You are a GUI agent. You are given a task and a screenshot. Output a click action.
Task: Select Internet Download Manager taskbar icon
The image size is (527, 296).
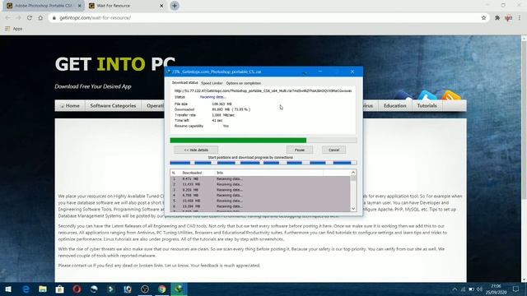coord(179,289)
